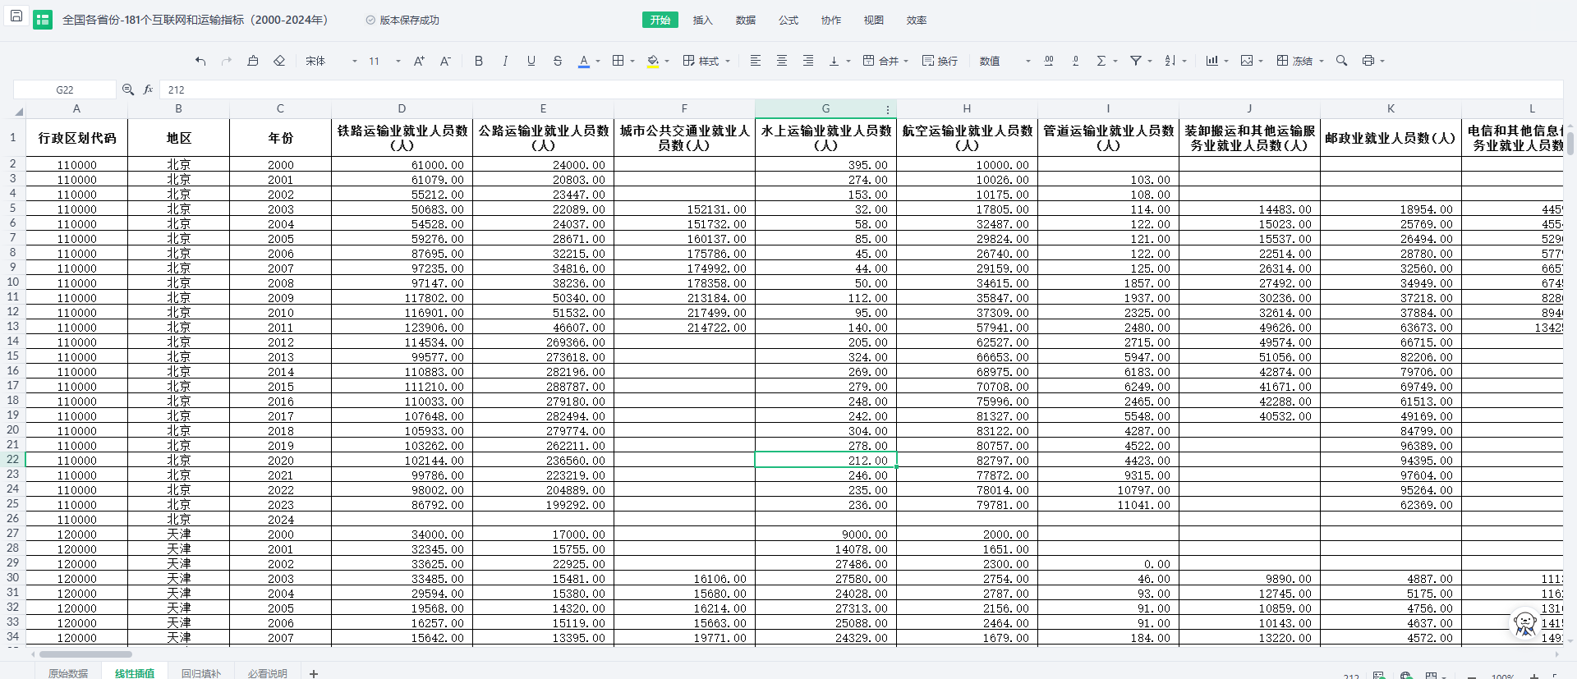The height and width of the screenshot is (679, 1577).
Task: Set vertical alignment to bottom
Action: 834,61
